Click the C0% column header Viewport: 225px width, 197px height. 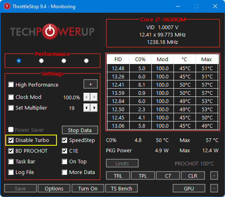[x=140, y=59]
